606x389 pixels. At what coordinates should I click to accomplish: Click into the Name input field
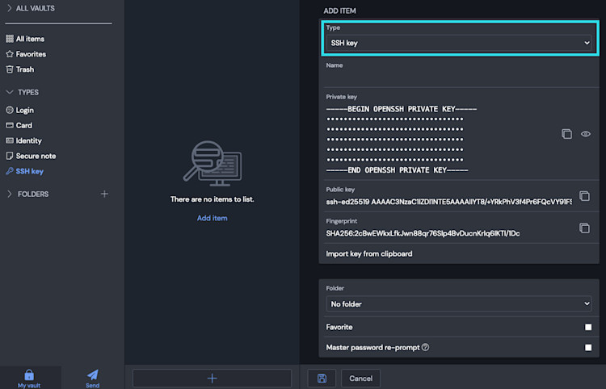coord(459,77)
